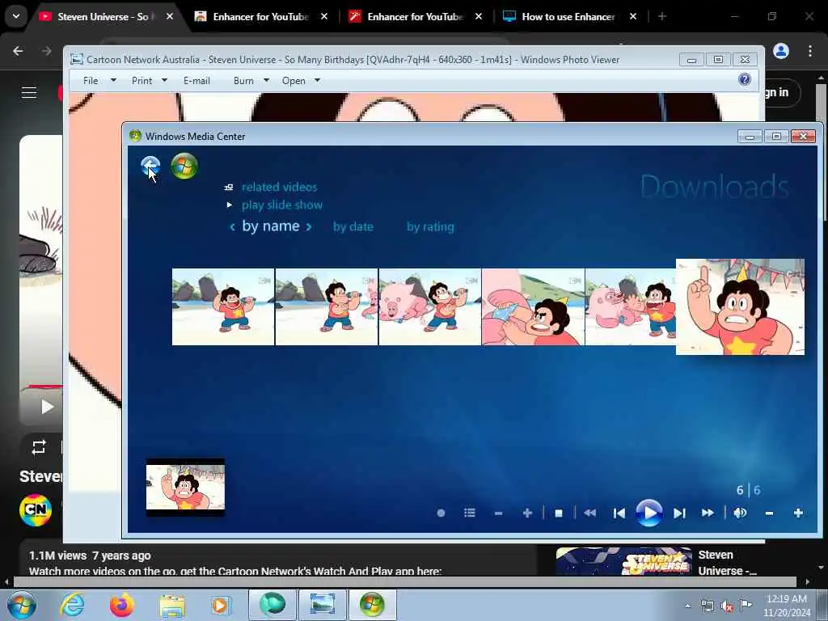This screenshot has width=828, height=621.
Task: Click the rewind button
Action: click(x=589, y=513)
